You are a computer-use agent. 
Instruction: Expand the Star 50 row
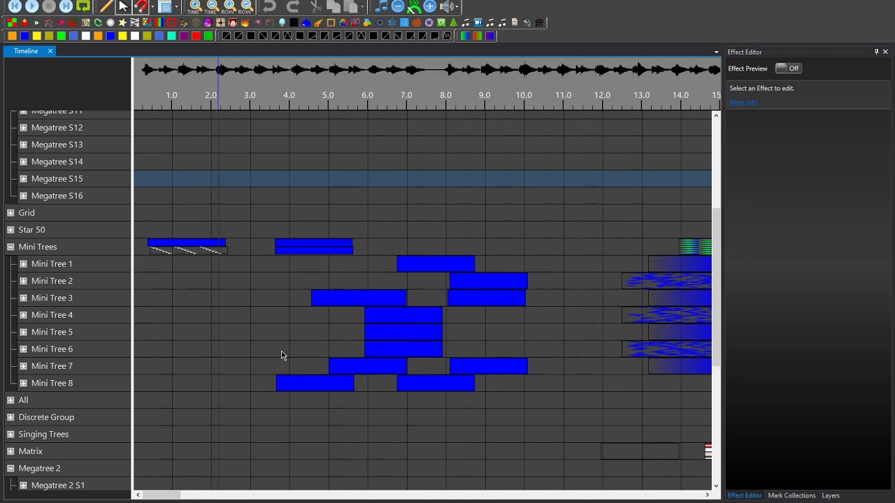pos(10,230)
